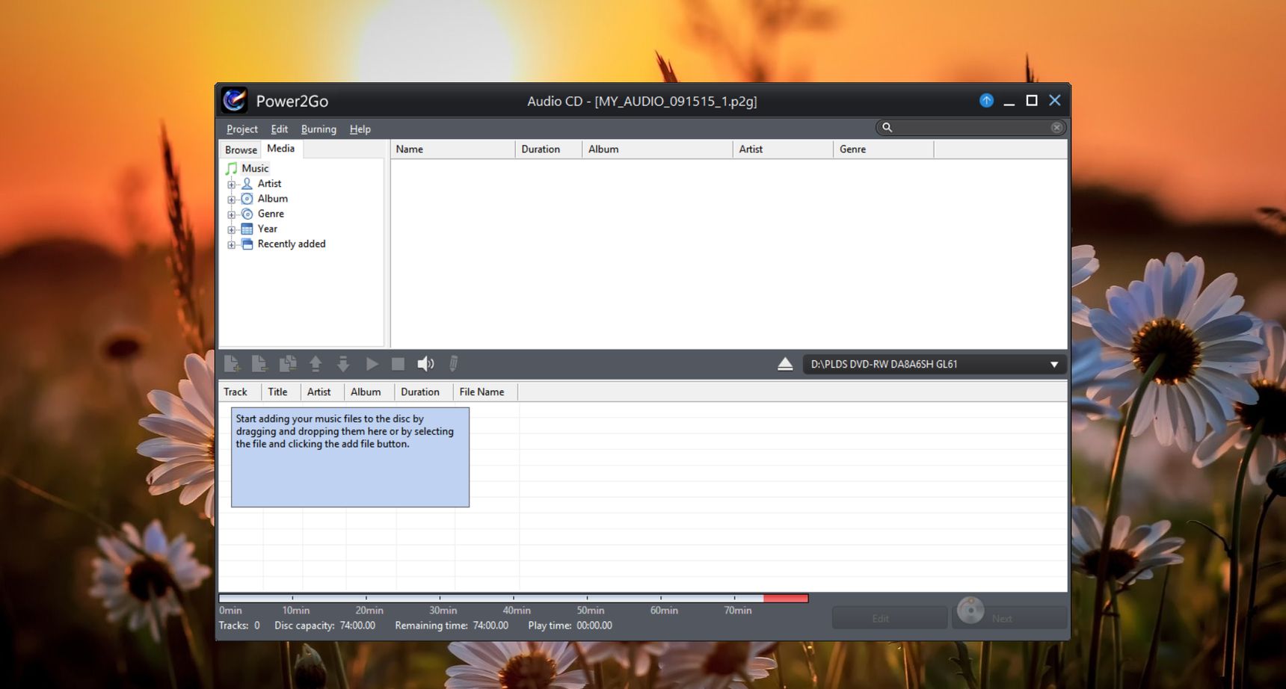Click the Next button

(x=1010, y=618)
